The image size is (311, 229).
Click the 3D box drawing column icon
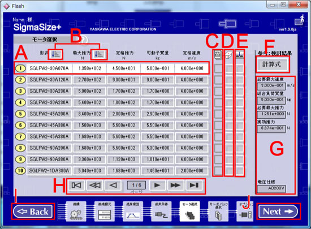pyautogui.click(x=229, y=54)
